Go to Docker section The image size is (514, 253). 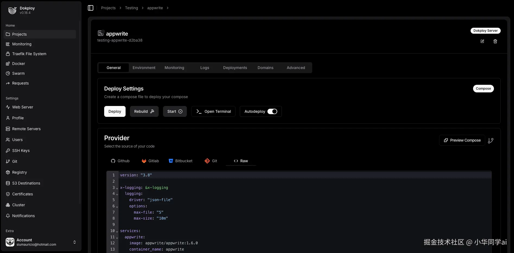[40, 64]
